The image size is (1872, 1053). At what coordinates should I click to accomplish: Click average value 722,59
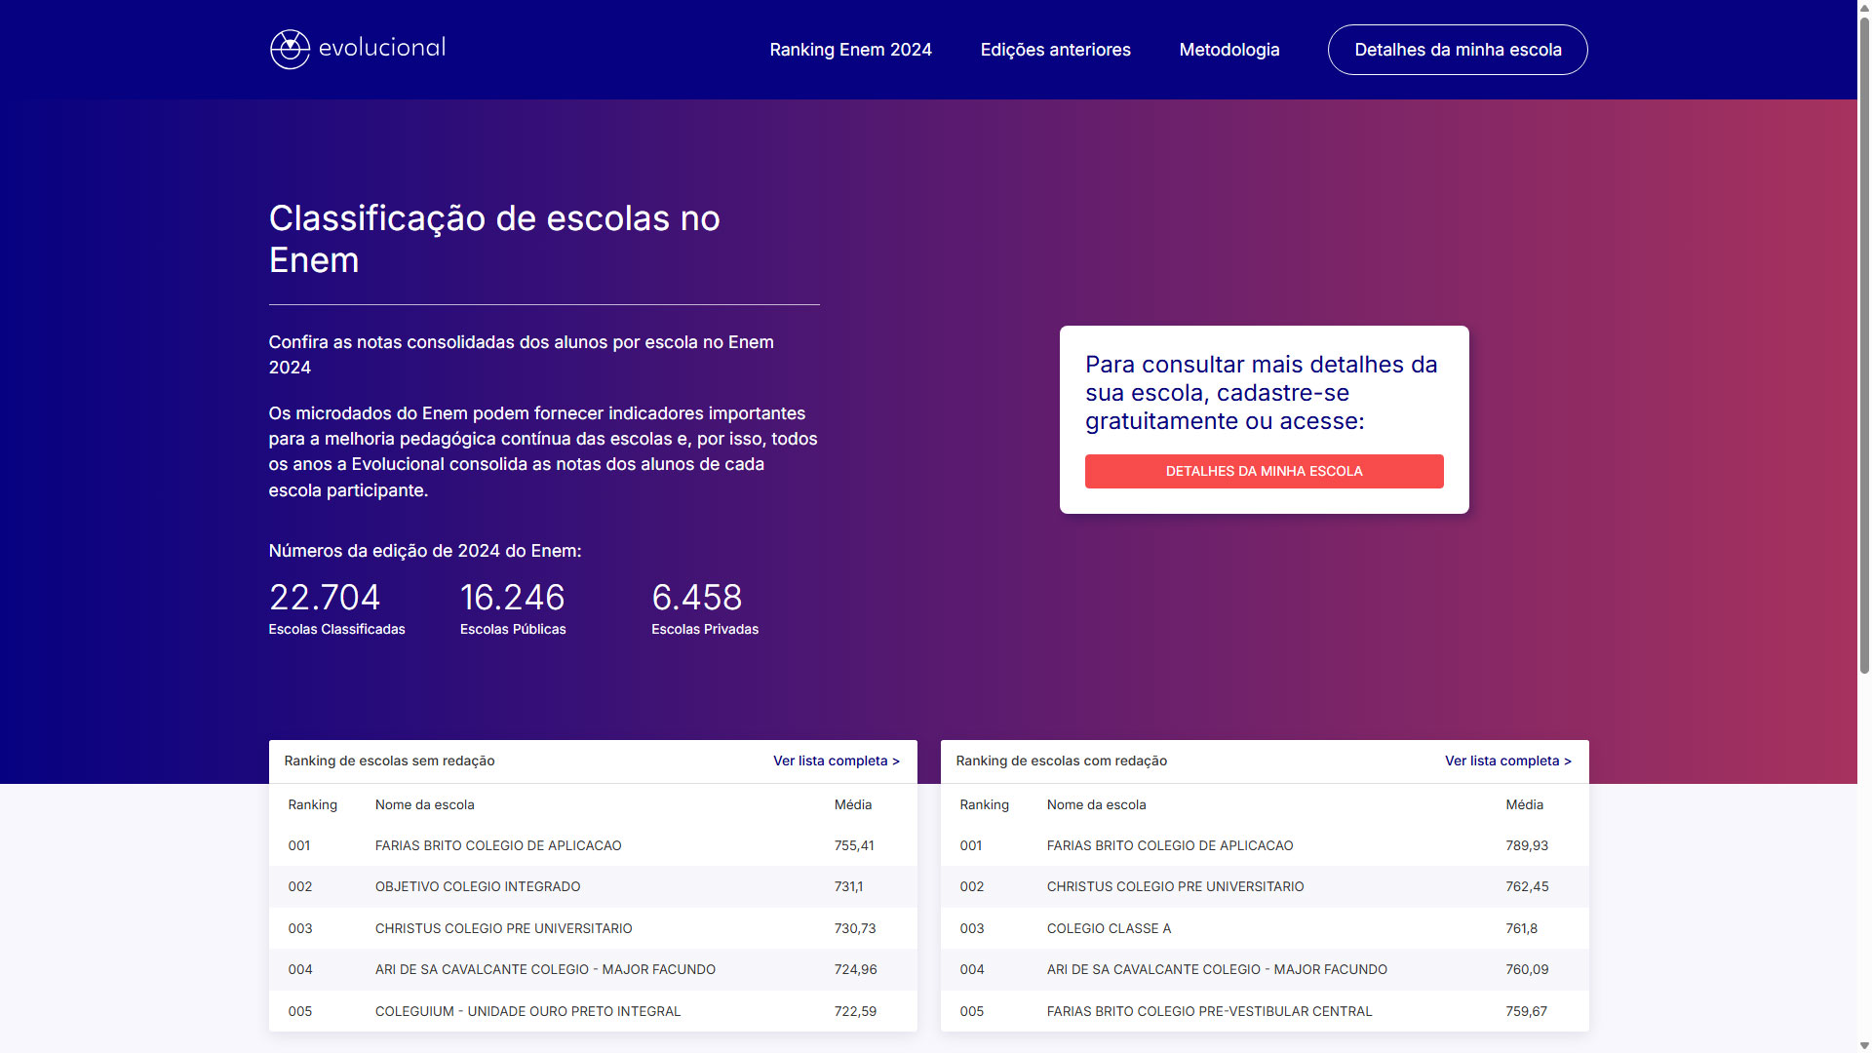pyautogui.click(x=855, y=1011)
